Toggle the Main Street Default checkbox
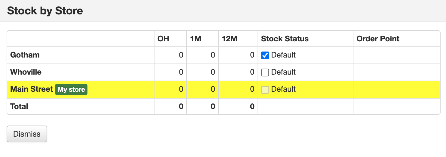446x157 pixels. coord(265,90)
